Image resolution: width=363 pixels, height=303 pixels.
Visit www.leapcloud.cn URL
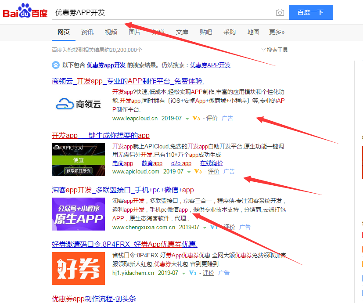[x=135, y=119]
